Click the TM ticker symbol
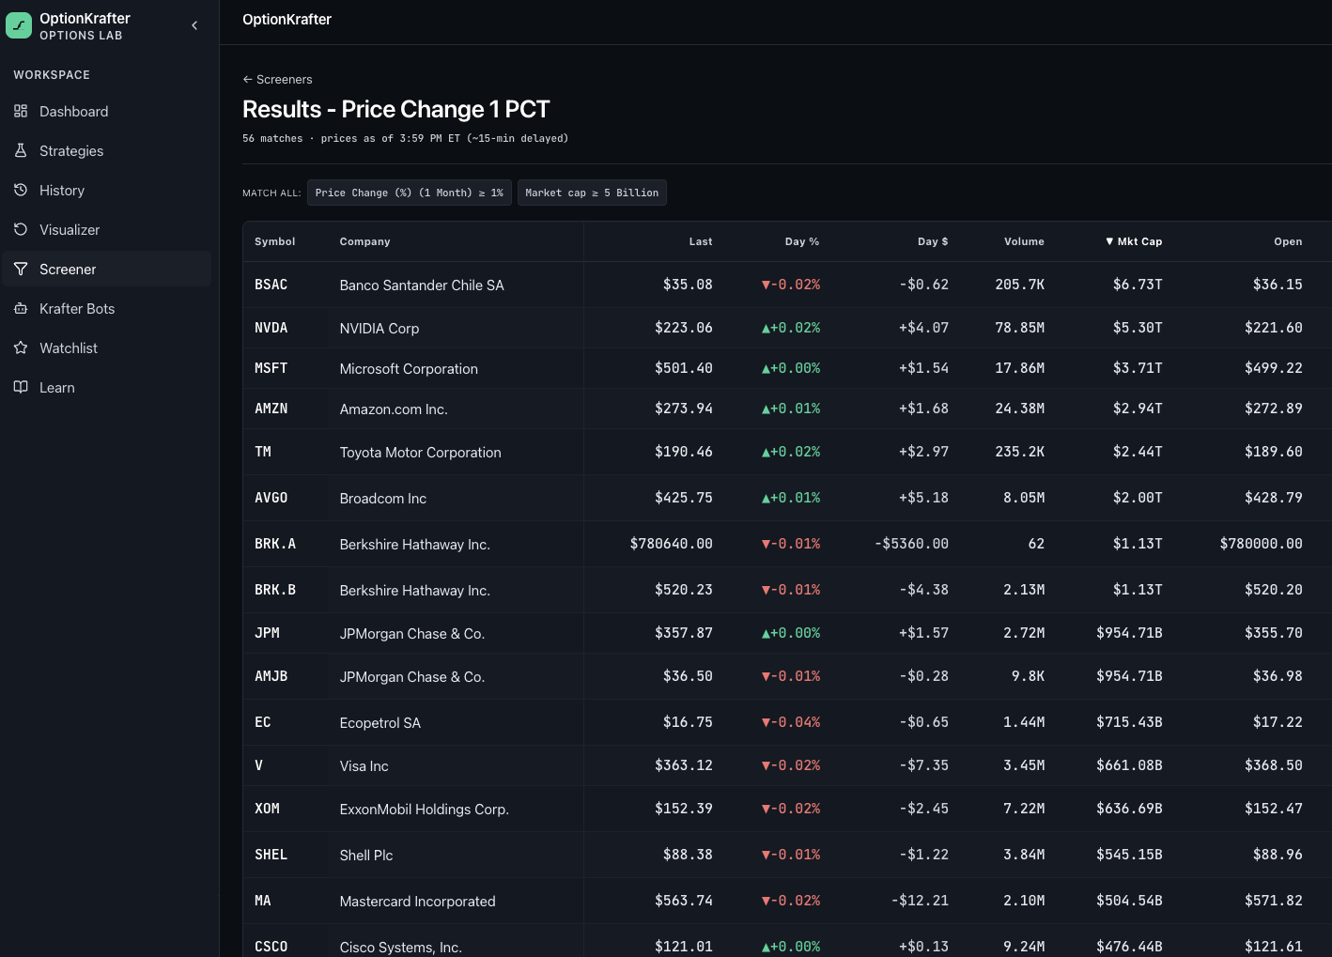This screenshot has height=957, width=1332. [263, 452]
